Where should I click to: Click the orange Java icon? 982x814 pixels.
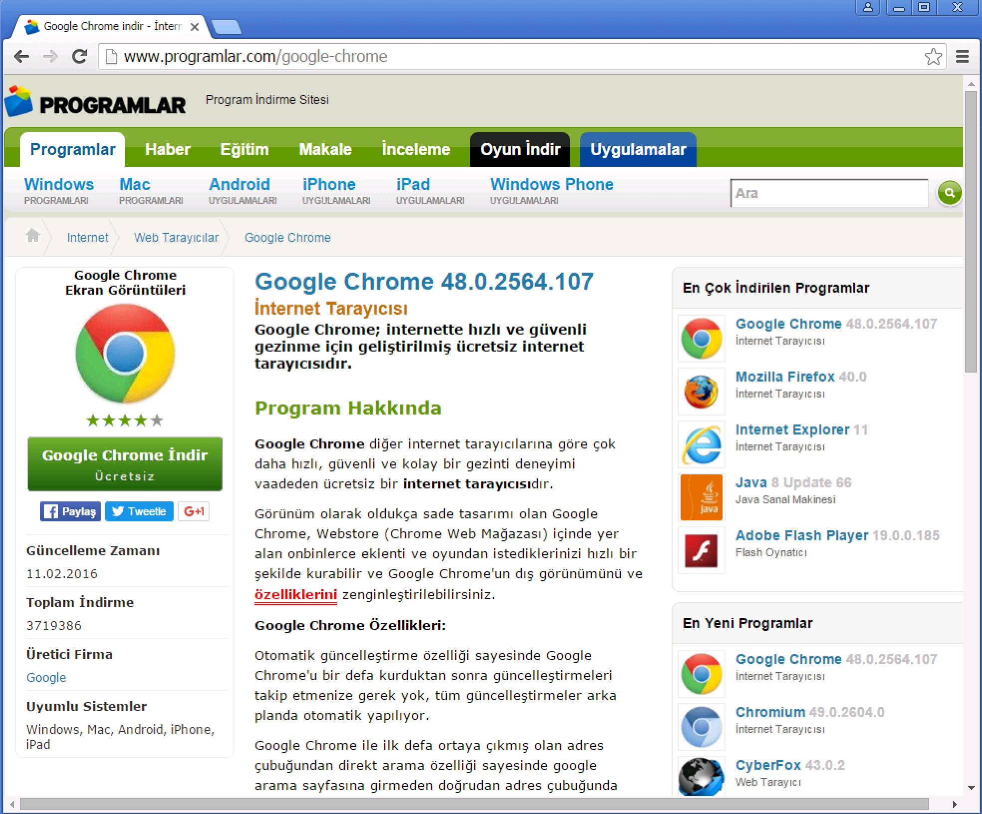(701, 497)
